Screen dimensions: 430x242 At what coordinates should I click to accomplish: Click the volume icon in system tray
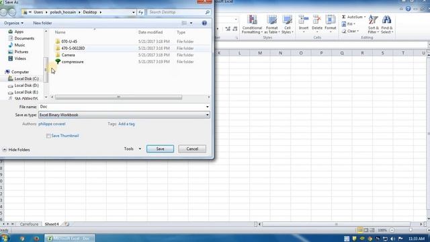coord(392,239)
